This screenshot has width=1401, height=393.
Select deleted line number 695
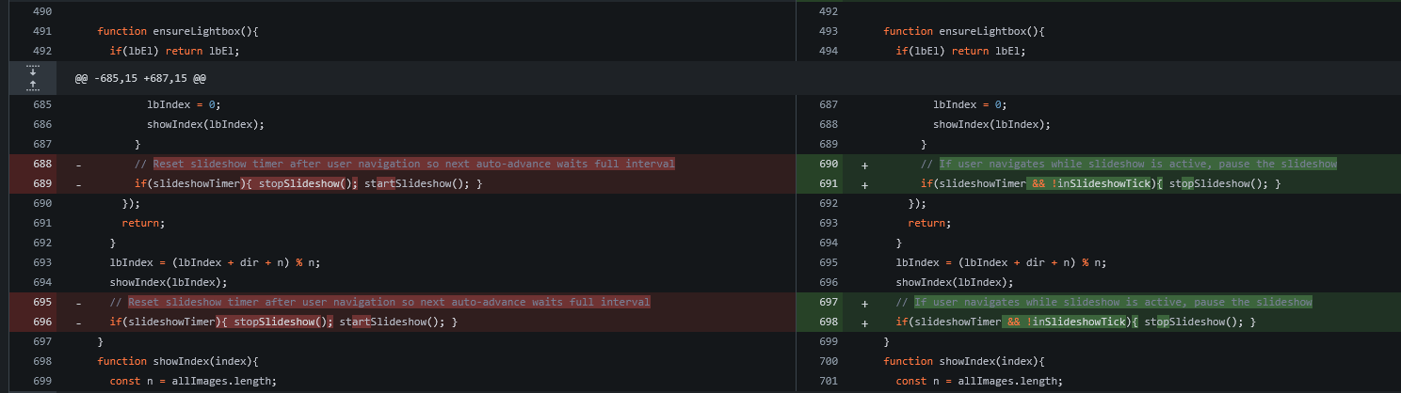41,302
